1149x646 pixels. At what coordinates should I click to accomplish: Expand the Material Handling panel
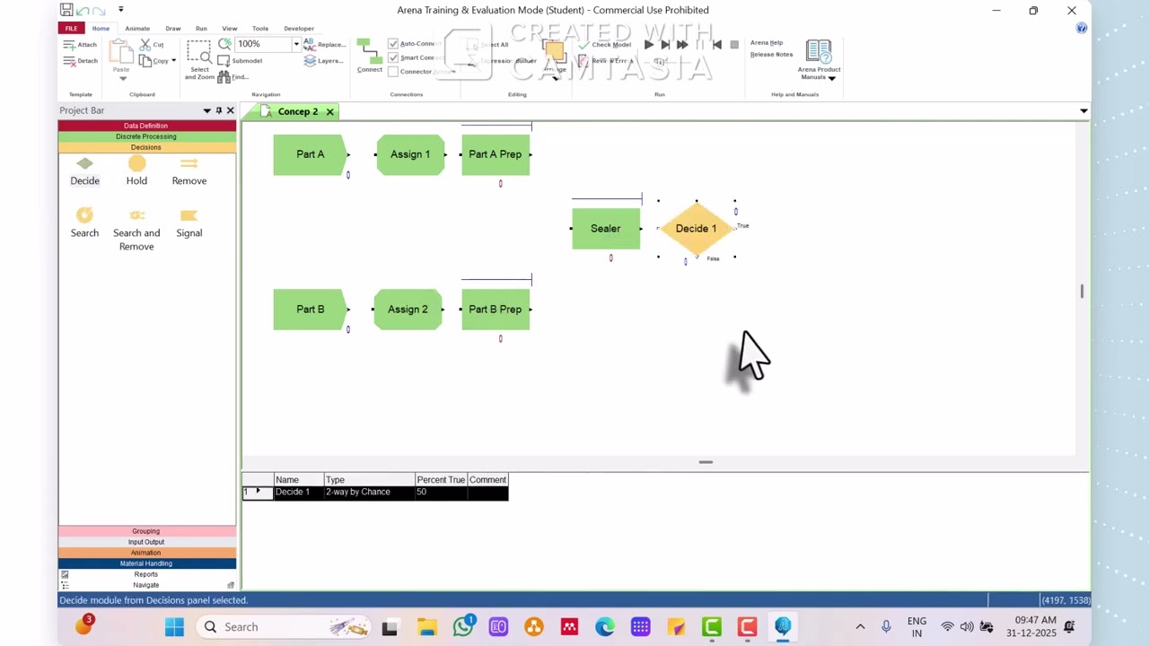tap(147, 563)
